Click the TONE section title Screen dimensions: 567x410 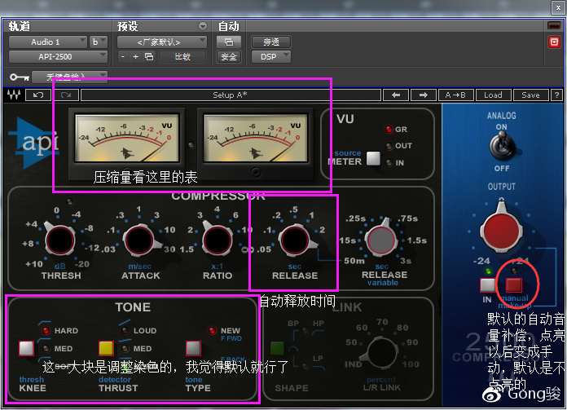[x=133, y=307]
